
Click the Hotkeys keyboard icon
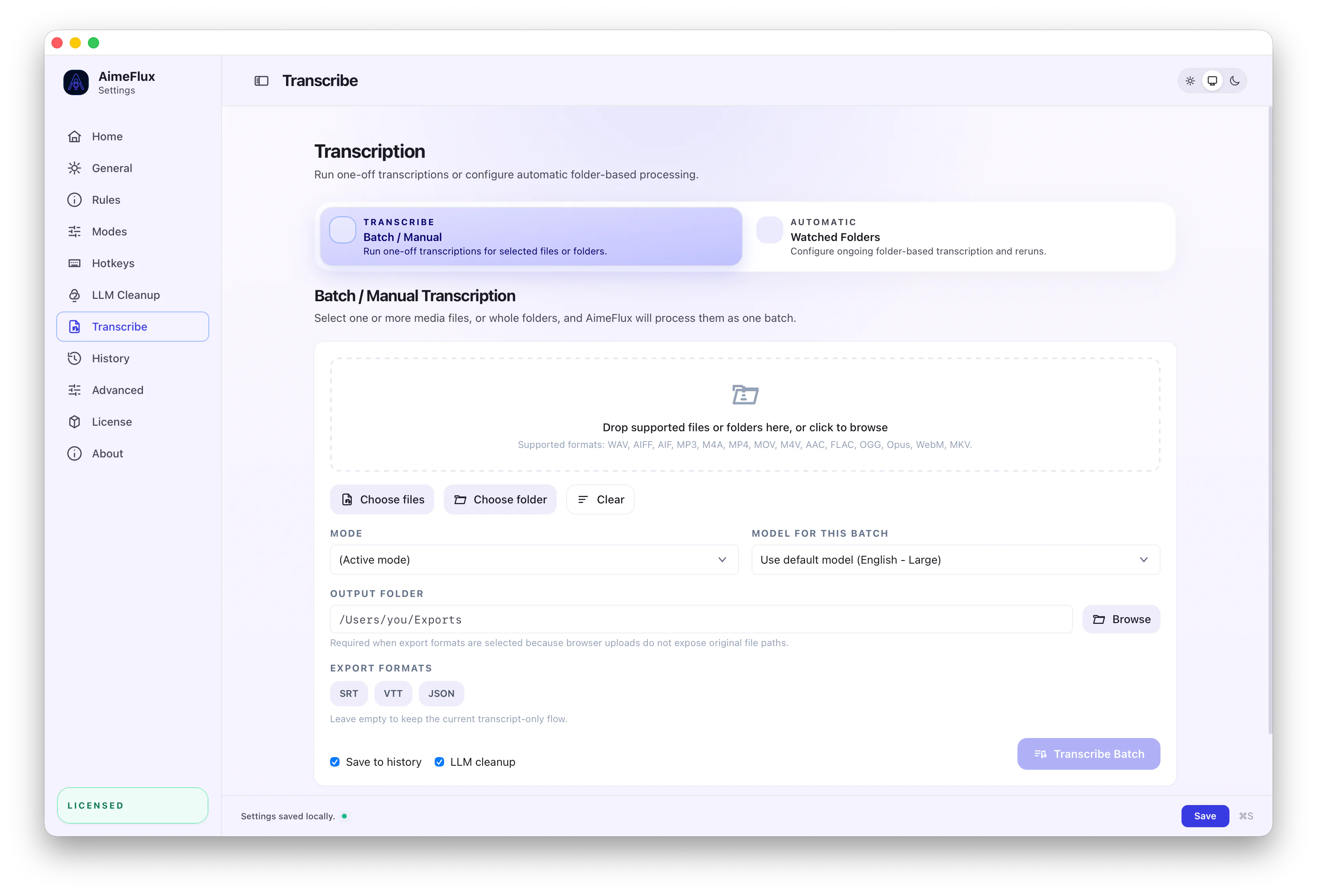pyautogui.click(x=74, y=264)
